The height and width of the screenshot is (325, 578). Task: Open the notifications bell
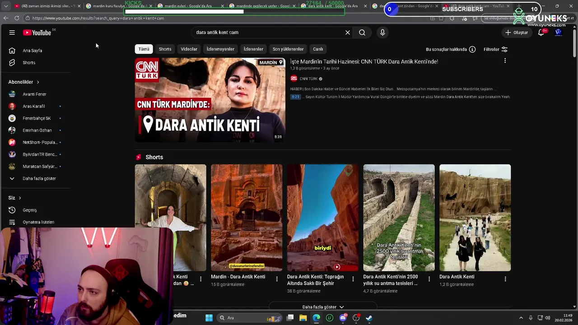(x=541, y=32)
